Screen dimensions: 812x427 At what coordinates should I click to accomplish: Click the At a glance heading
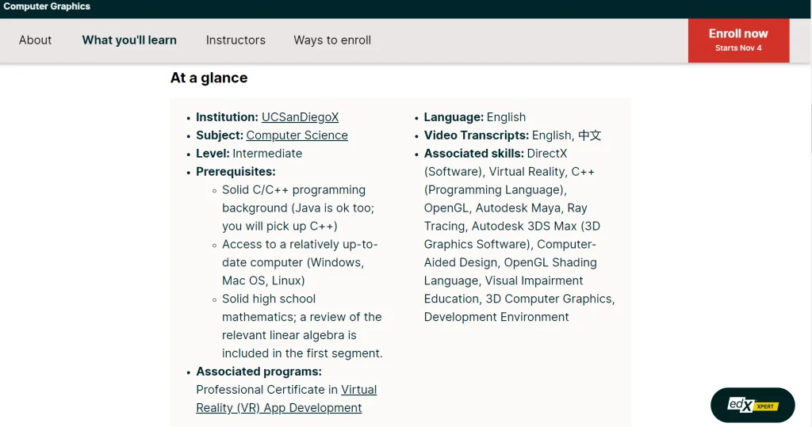[x=209, y=78]
